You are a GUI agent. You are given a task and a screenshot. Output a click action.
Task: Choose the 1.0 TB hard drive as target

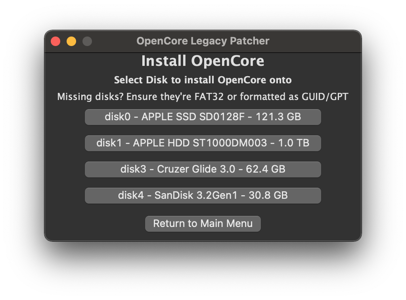tap(203, 143)
